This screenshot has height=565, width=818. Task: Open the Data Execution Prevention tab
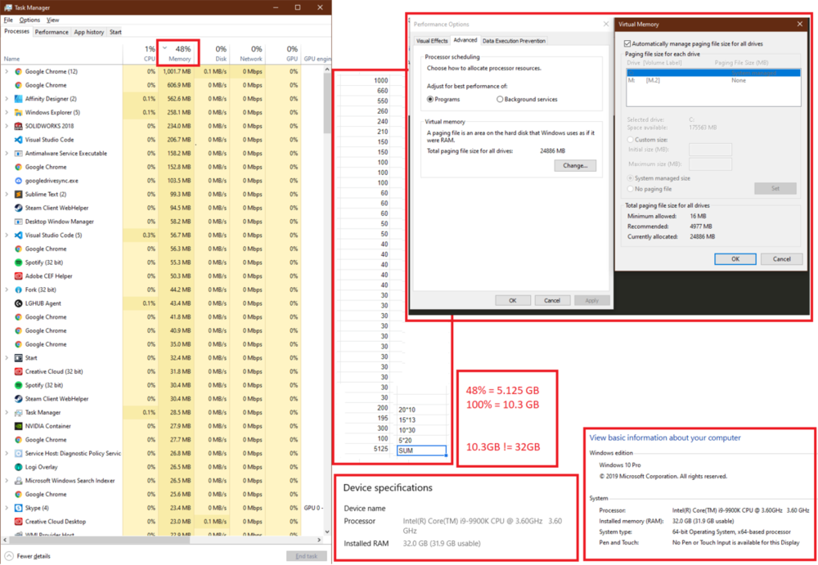[x=514, y=41]
